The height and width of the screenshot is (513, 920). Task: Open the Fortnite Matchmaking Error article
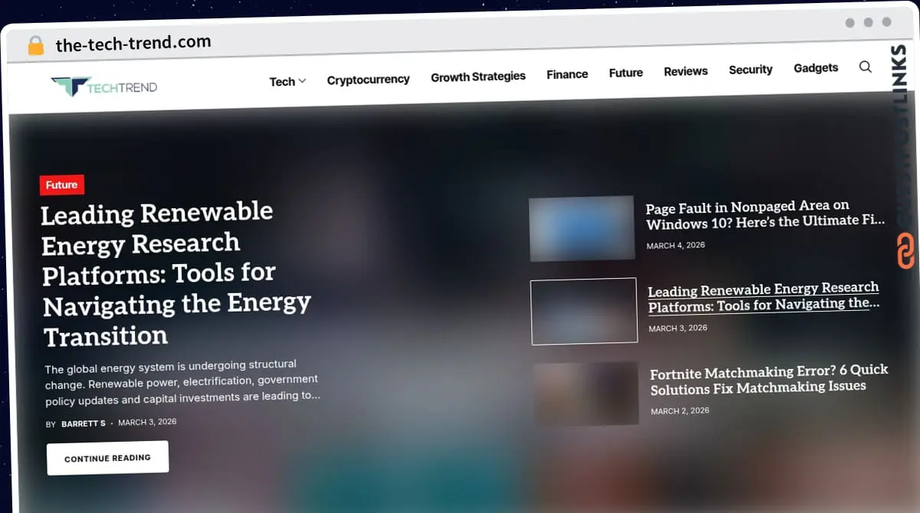tap(768, 380)
